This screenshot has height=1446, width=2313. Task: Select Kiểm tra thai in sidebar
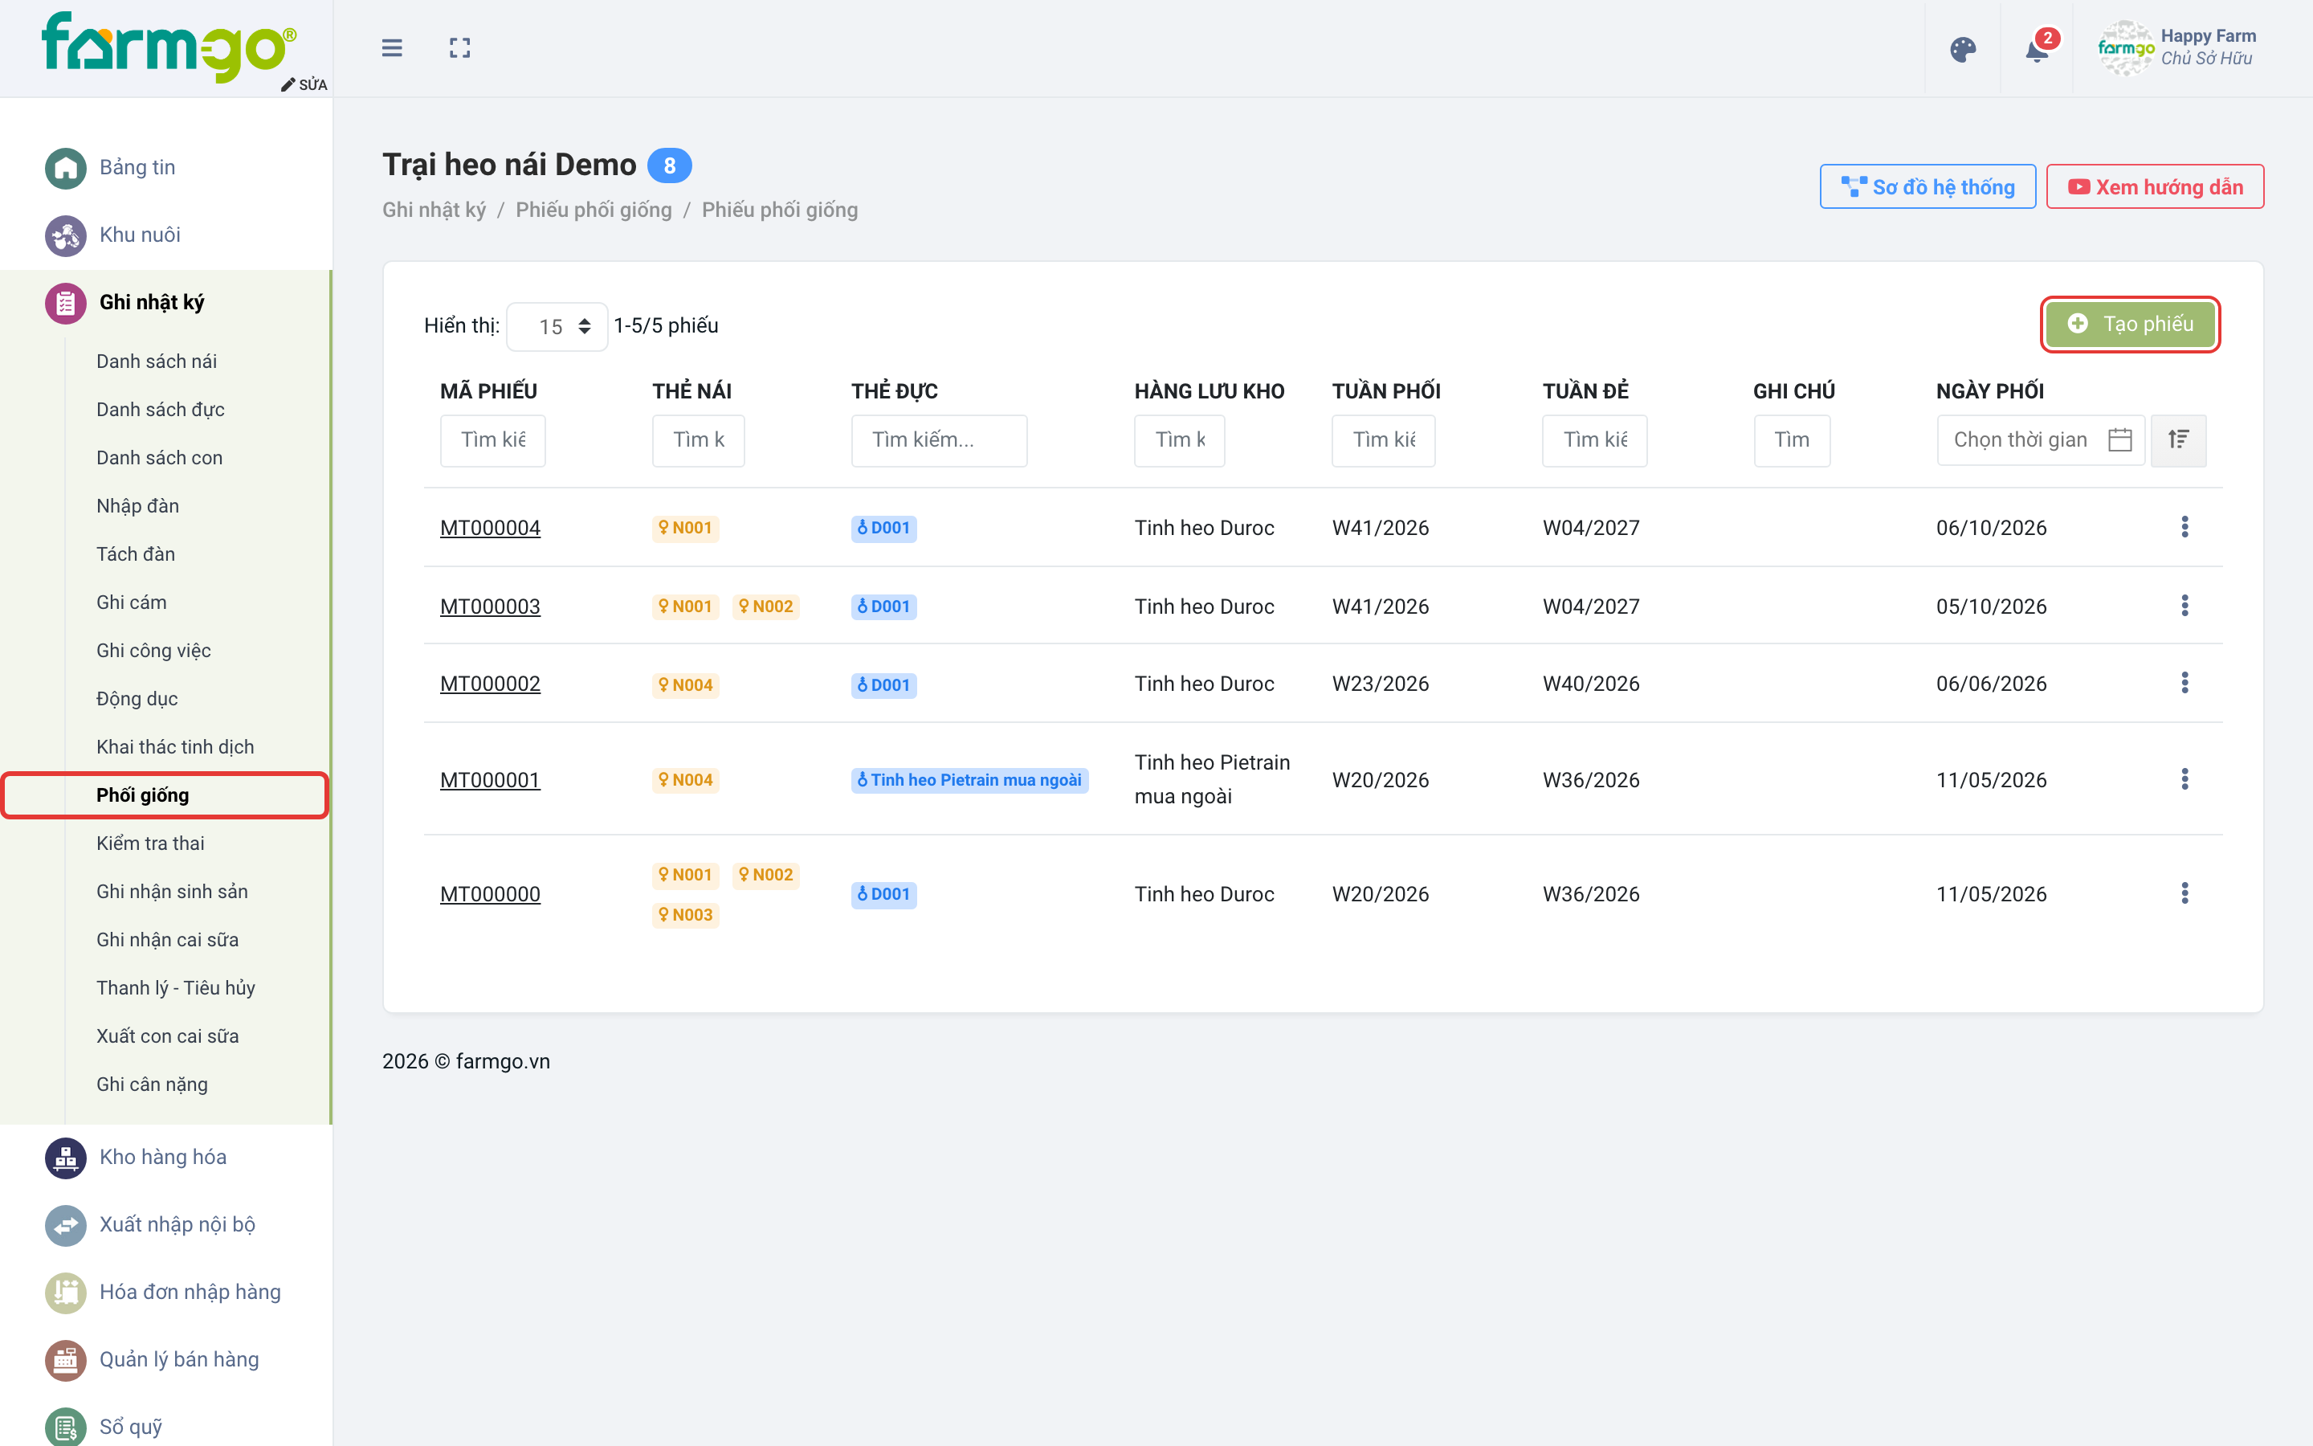(150, 843)
